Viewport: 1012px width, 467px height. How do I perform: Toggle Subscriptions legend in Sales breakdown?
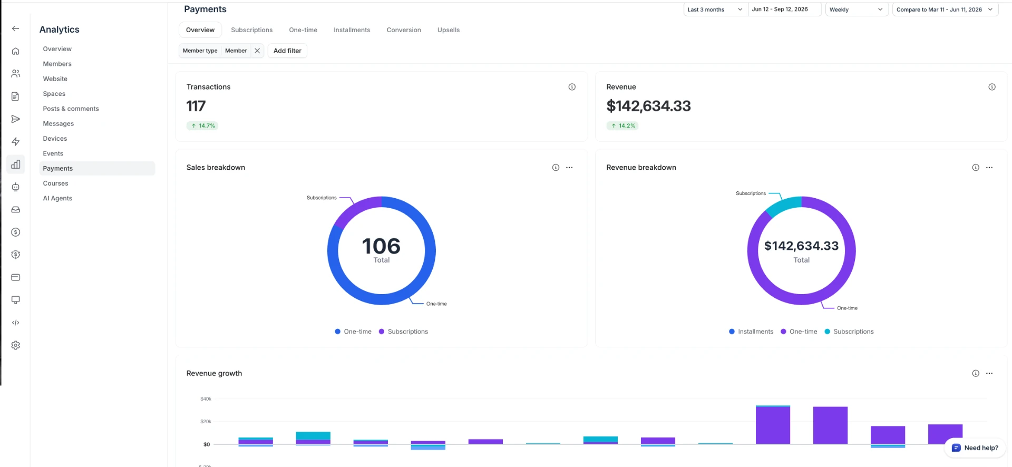[403, 332]
